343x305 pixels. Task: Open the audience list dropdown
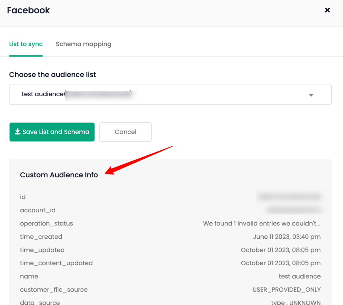click(170, 94)
